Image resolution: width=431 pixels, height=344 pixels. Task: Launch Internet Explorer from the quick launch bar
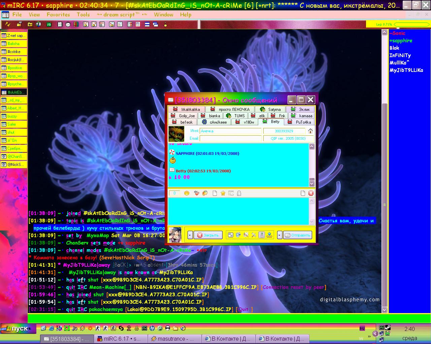pyautogui.click(x=51, y=328)
